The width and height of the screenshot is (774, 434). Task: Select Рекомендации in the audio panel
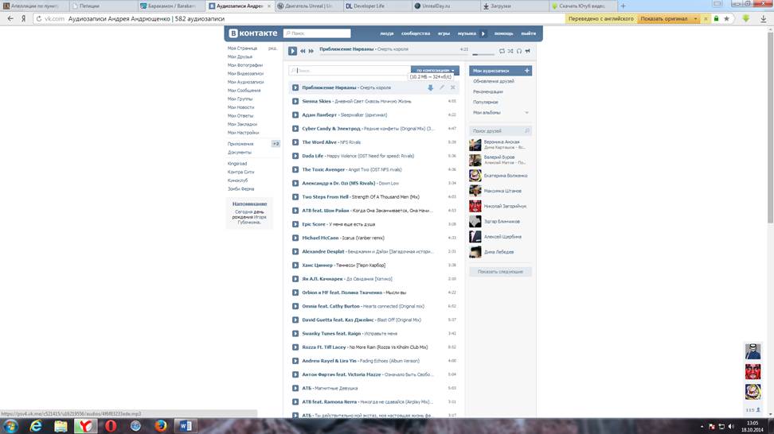(488, 91)
